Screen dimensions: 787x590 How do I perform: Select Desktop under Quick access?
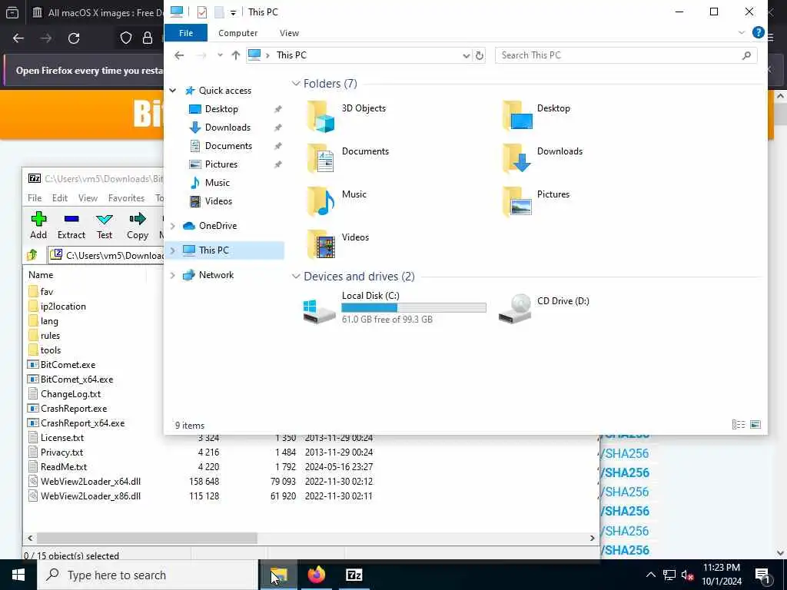click(x=221, y=109)
